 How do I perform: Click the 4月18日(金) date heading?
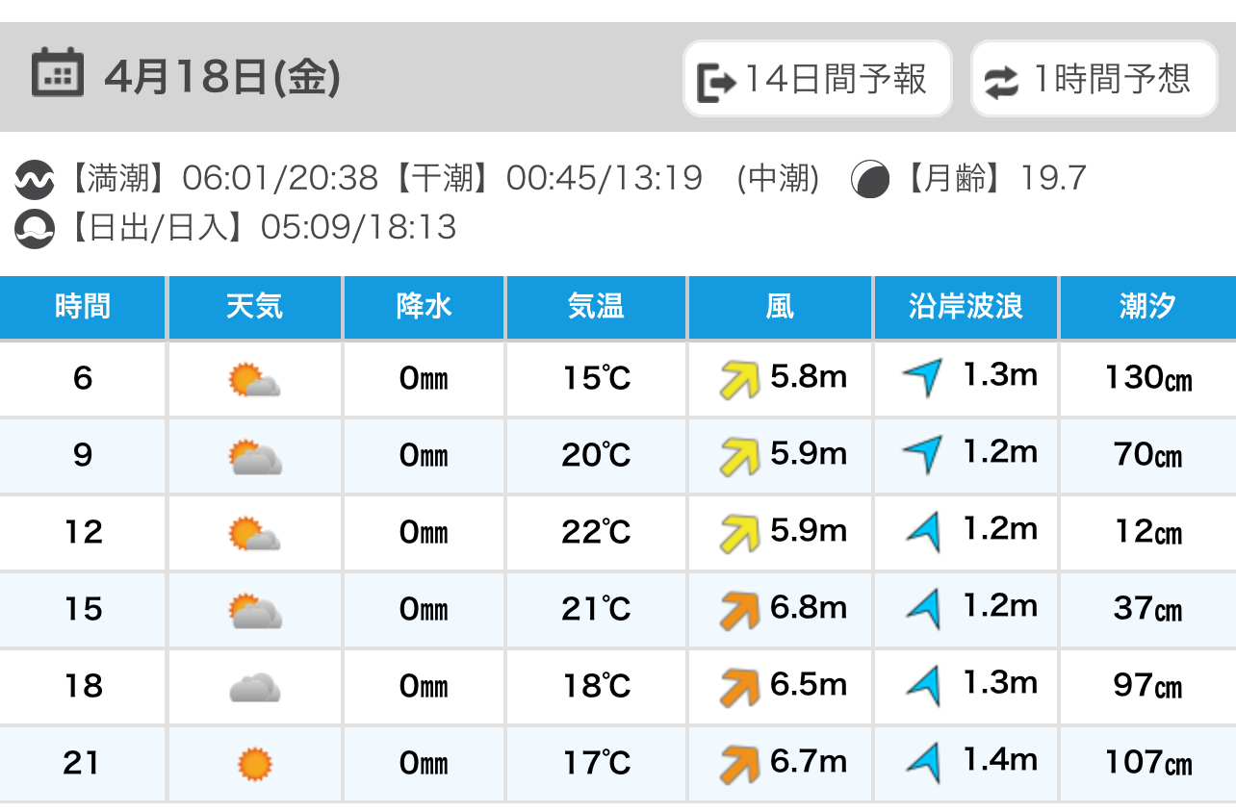point(222,77)
